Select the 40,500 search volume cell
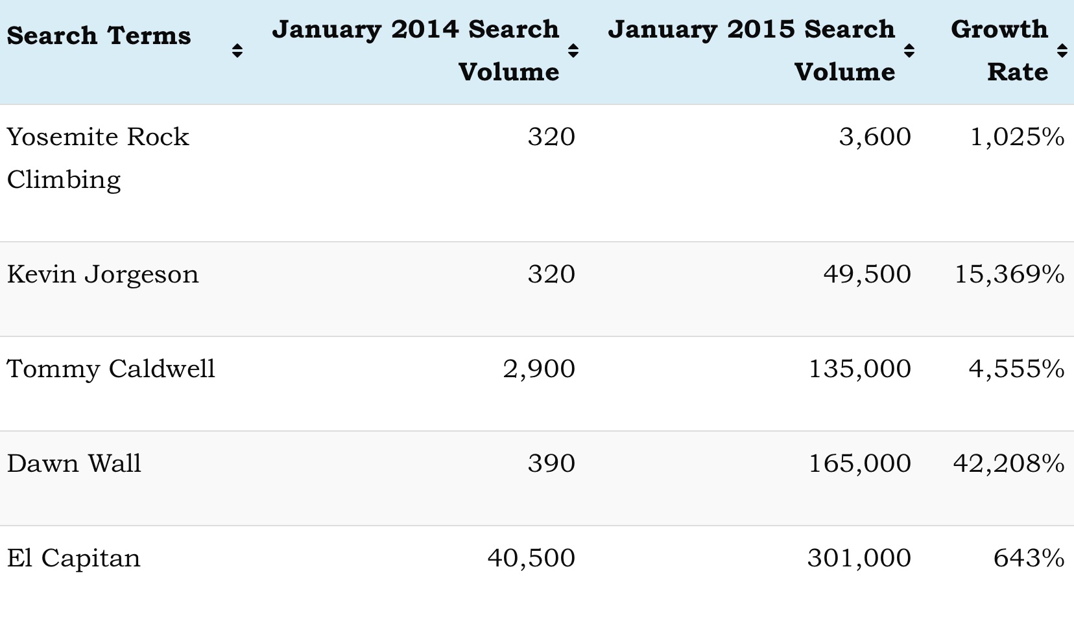This screenshot has width=1074, height=617. 531,558
